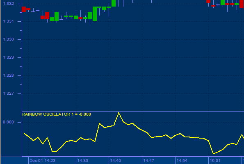Click the oscillator peak near 14:40

point(119,113)
